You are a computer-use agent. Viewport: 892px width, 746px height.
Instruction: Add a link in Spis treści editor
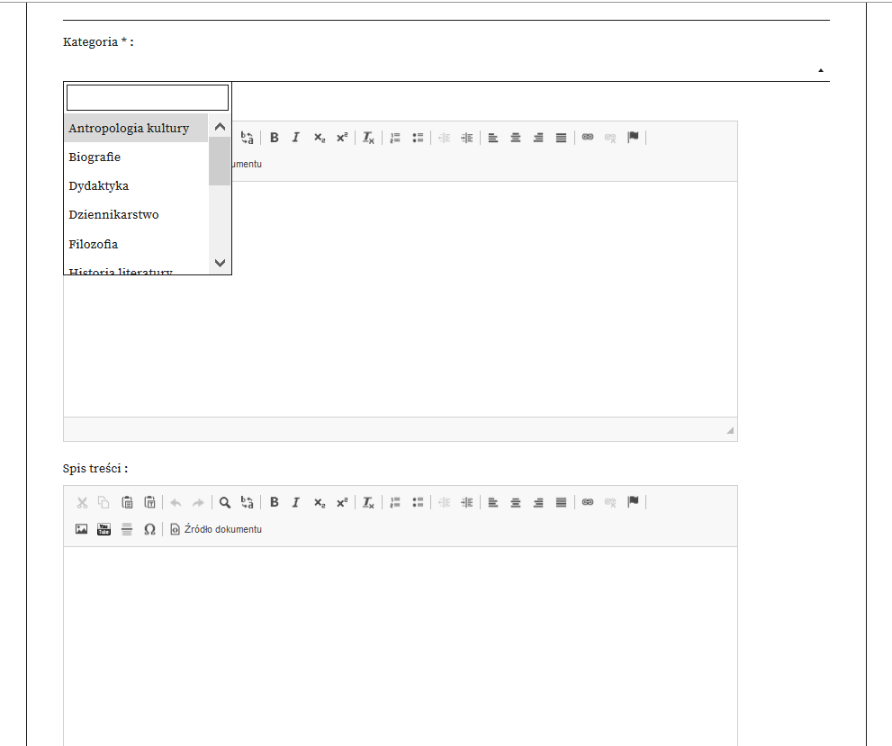coord(588,502)
